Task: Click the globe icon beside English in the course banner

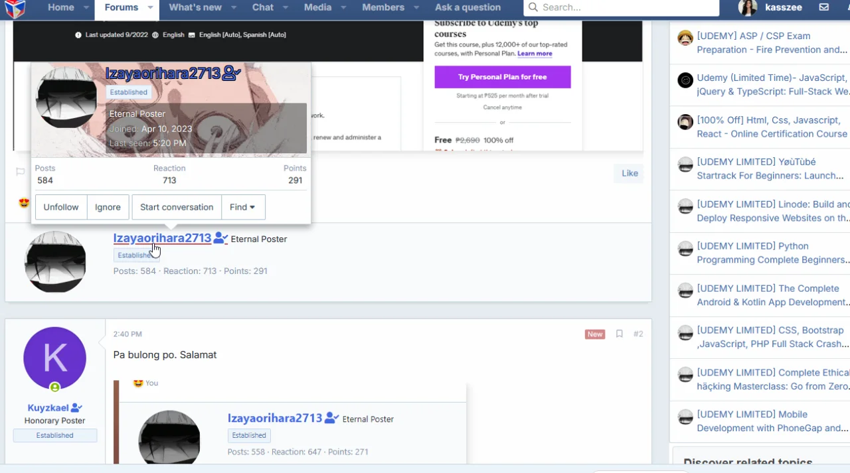Action: pyautogui.click(x=155, y=34)
